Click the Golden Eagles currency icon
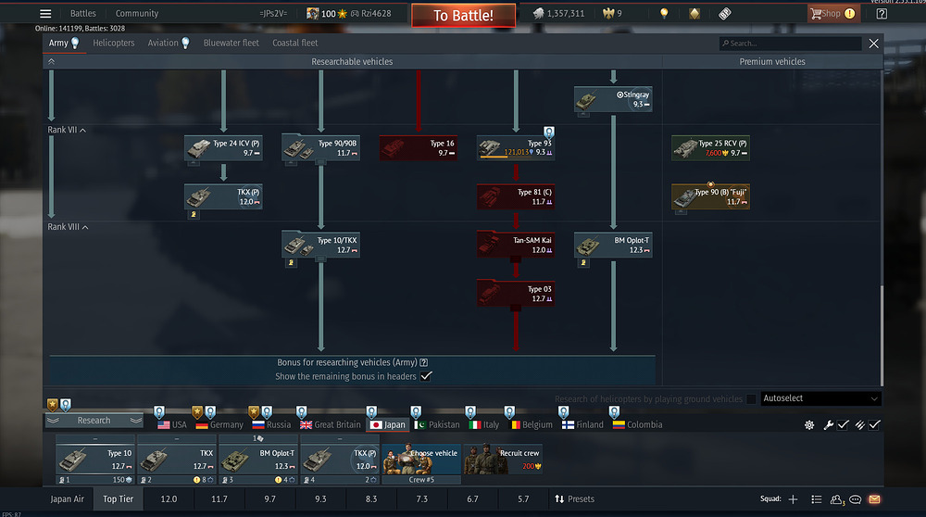The height and width of the screenshot is (517, 926). pyautogui.click(x=608, y=14)
